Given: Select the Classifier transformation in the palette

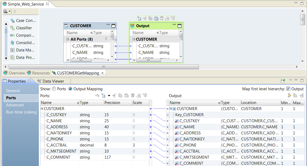Looking at the screenshot, I should point(21,28).
